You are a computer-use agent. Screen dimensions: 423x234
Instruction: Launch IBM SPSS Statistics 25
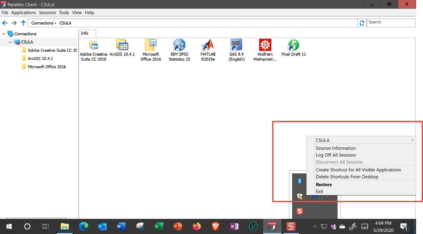point(179,45)
